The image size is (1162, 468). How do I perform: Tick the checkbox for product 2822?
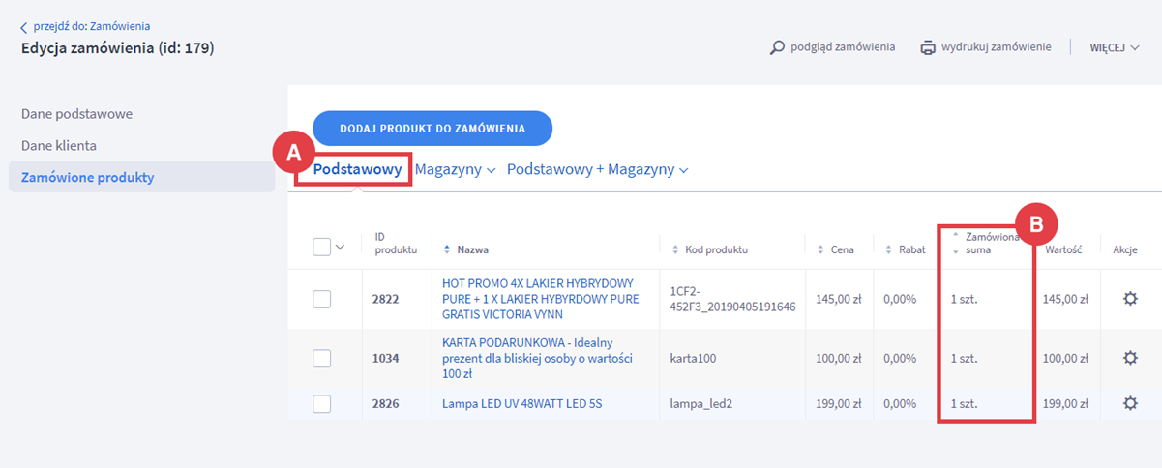point(322,300)
